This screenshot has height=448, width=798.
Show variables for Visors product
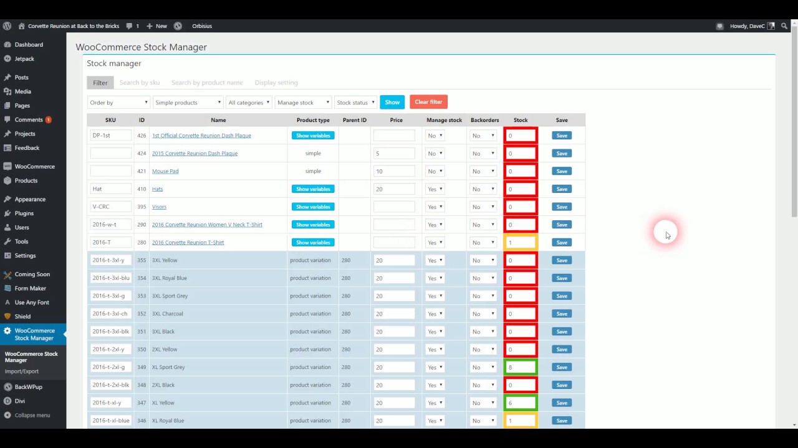pos(313,207)
